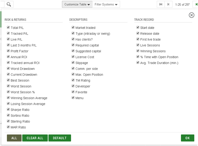Uncheck Last 3 months P/L
Image resolution: width=198 pixels, height=146 pixels.
point(8,45)
